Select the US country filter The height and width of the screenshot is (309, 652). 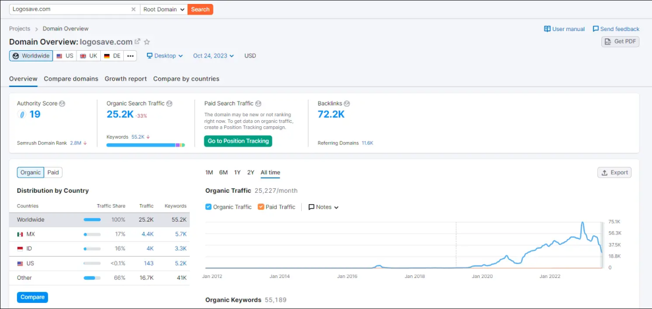click(x=65, y=56)
